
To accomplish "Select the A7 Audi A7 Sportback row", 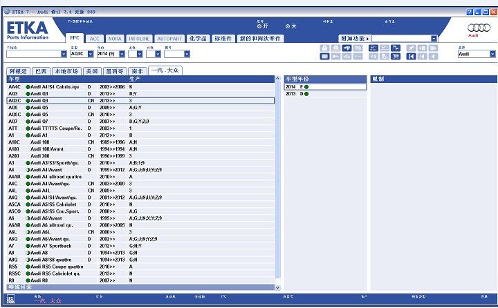I will pyautogui.click(x=140, y=246).
